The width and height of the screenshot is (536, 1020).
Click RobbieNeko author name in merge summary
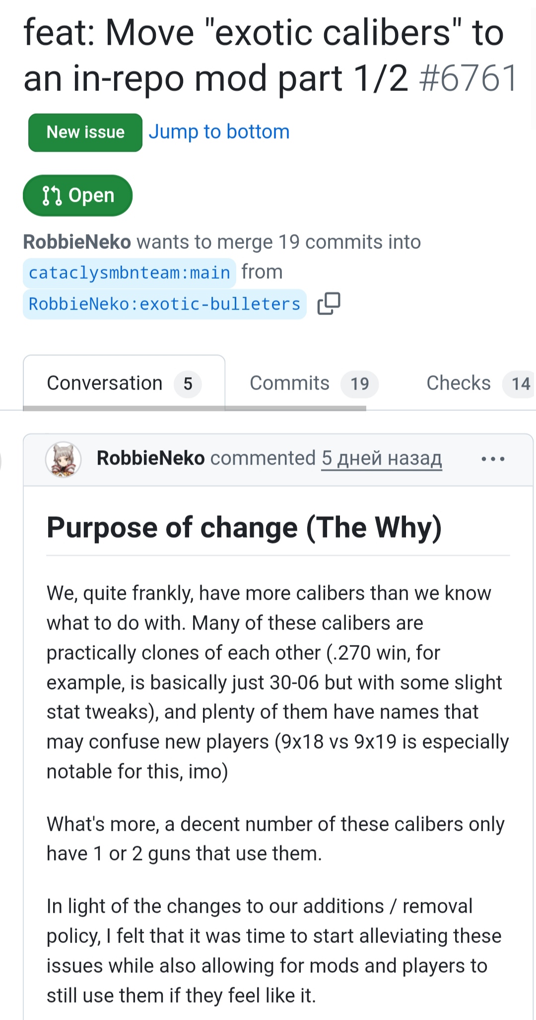(x=77, y=242)
